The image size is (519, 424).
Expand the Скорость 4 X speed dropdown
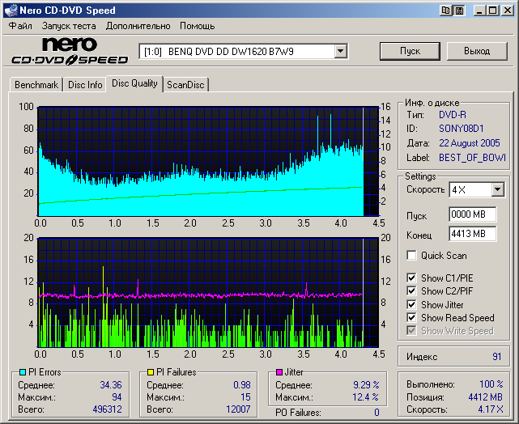coord(497,190)
